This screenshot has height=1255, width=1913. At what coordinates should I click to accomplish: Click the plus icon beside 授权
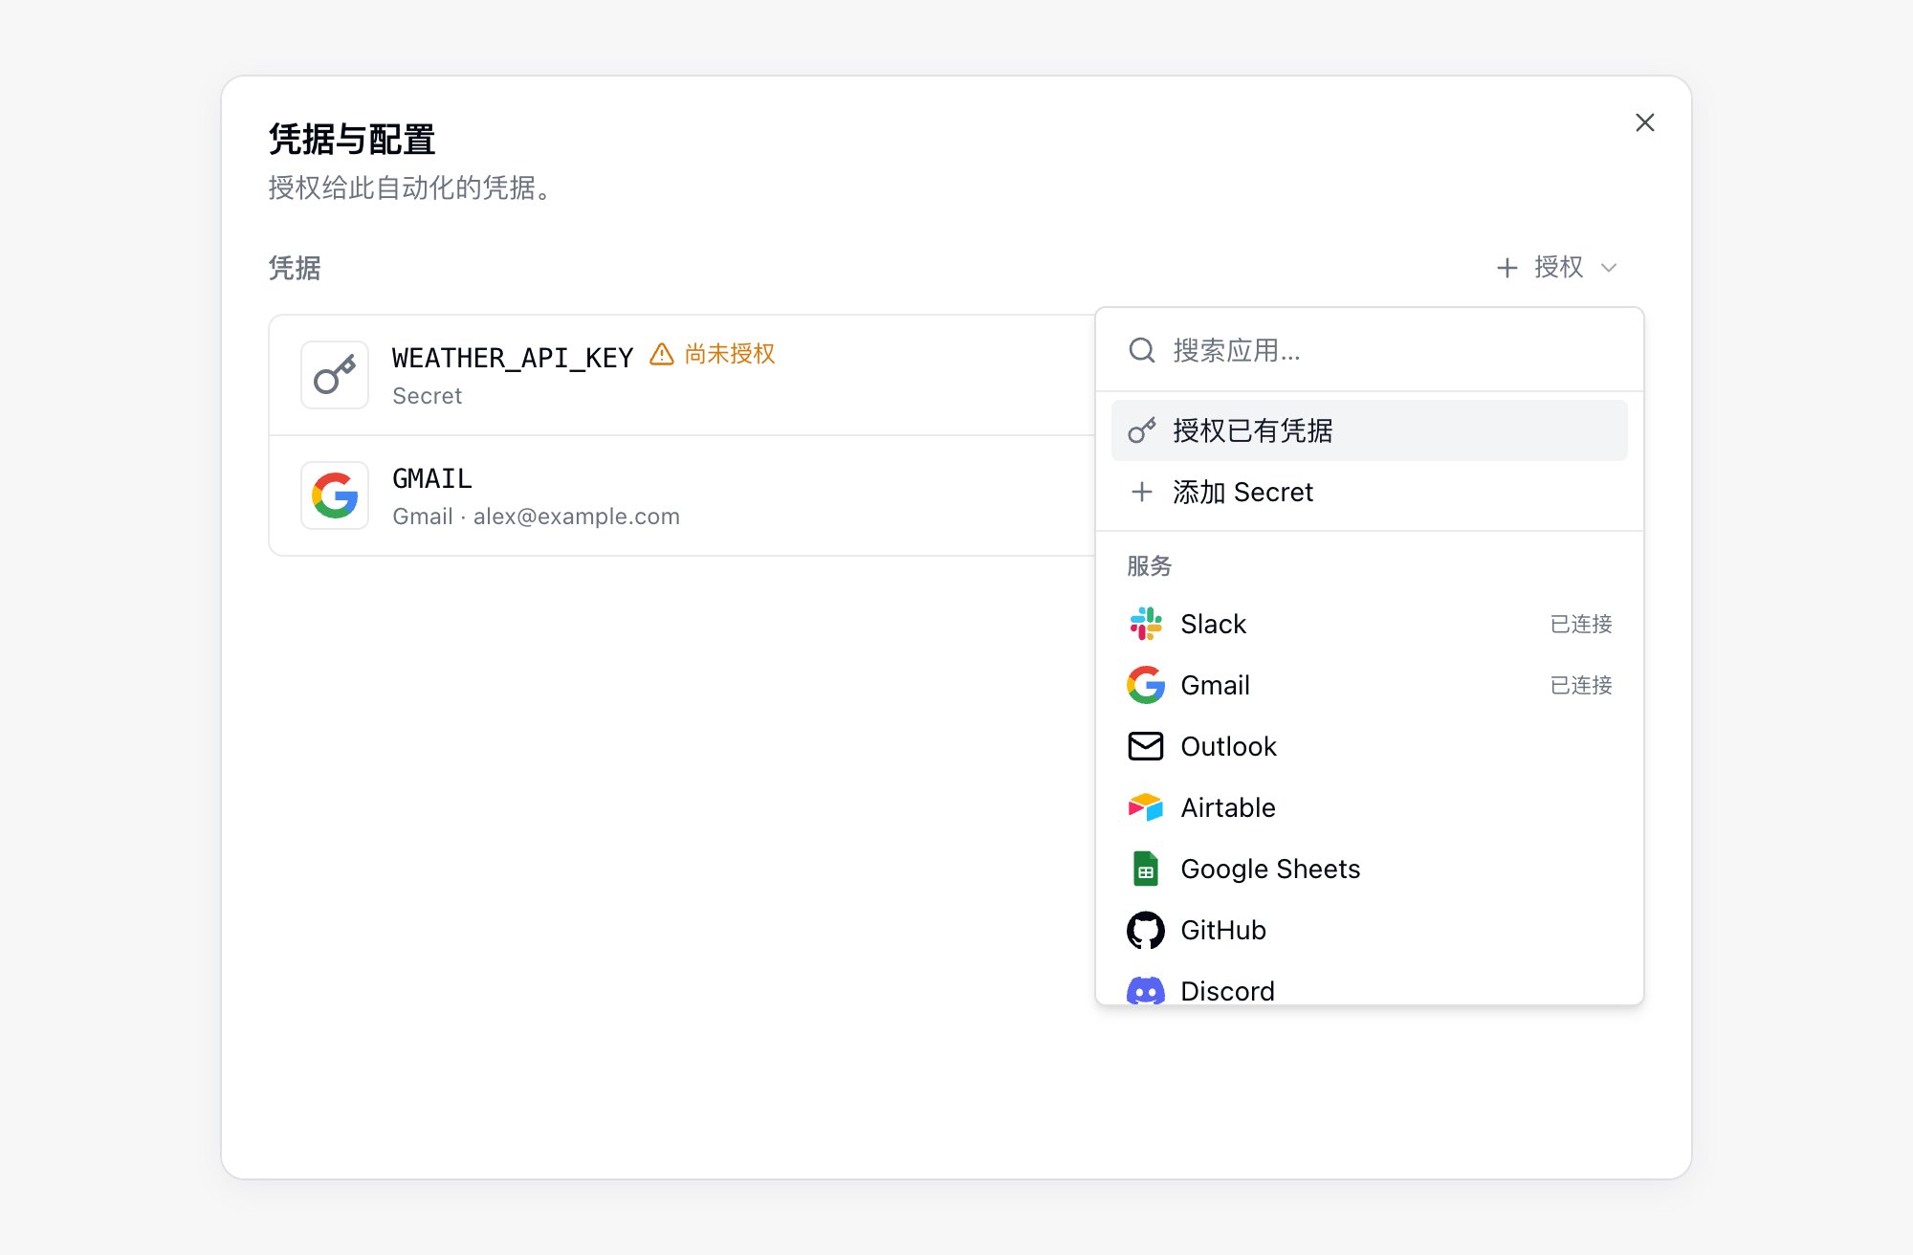pos(1507,268)
